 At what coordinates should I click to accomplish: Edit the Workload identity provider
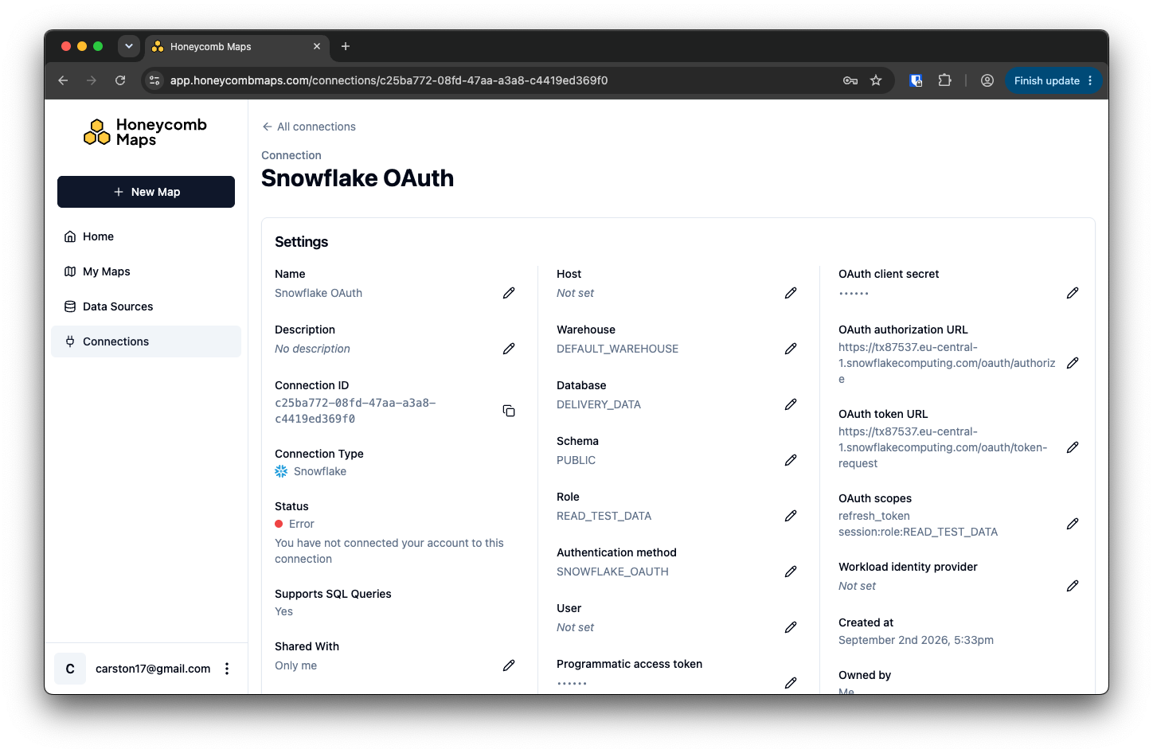point(1073,586)
